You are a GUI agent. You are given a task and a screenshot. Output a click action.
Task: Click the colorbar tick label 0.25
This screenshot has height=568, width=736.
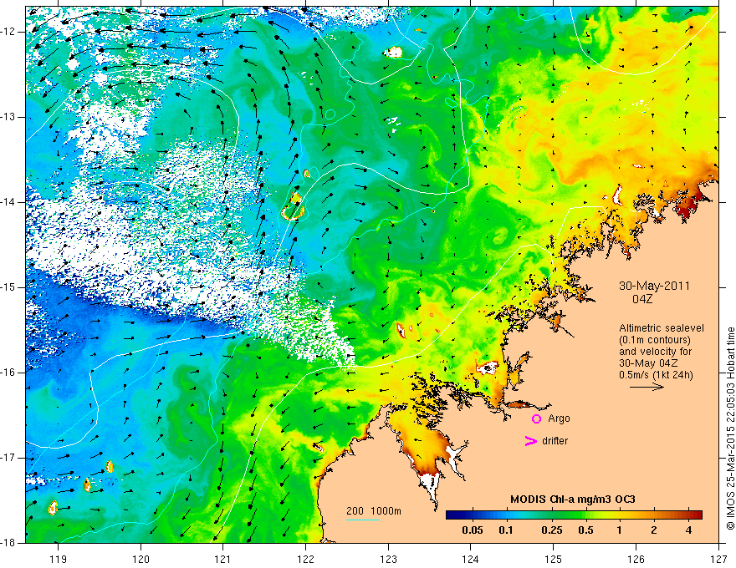click(552, 530)
